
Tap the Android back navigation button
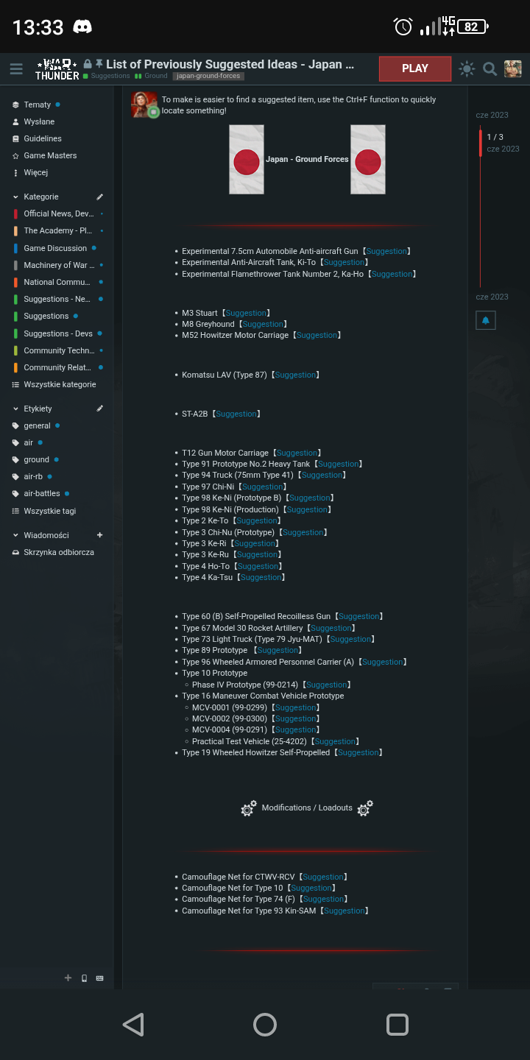[x=133, y=1024]
